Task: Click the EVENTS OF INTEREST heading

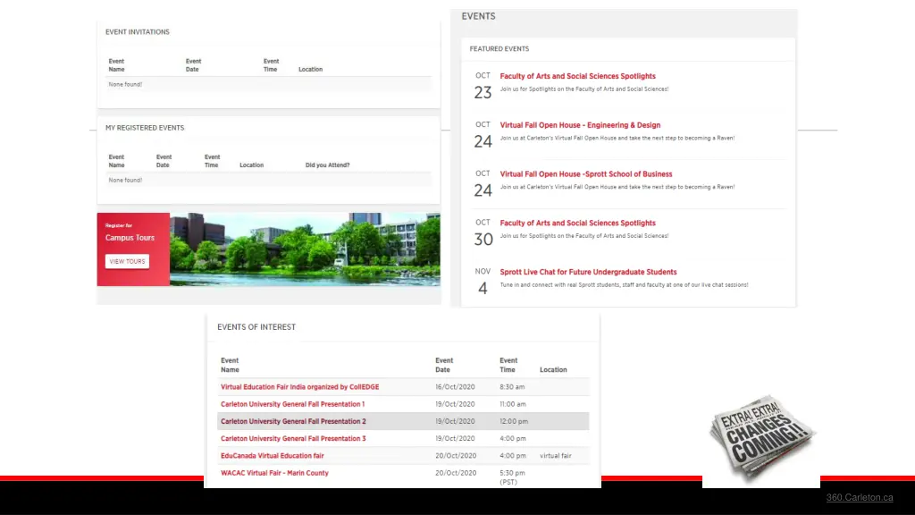Action: 256,327
